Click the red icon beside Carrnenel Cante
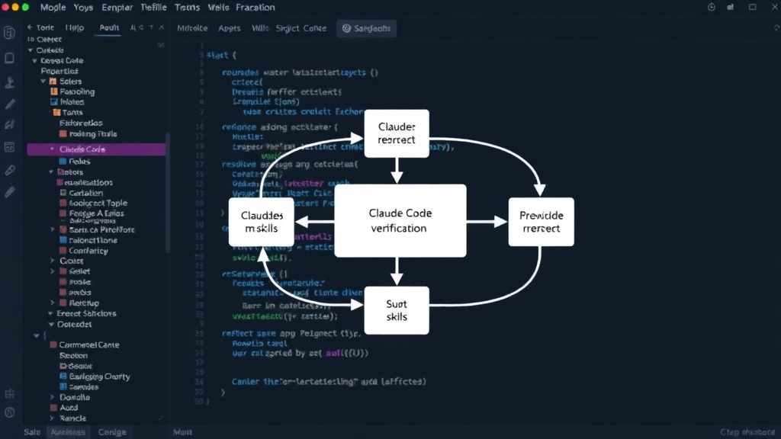781x439 pixels. (x=53, y=344)
